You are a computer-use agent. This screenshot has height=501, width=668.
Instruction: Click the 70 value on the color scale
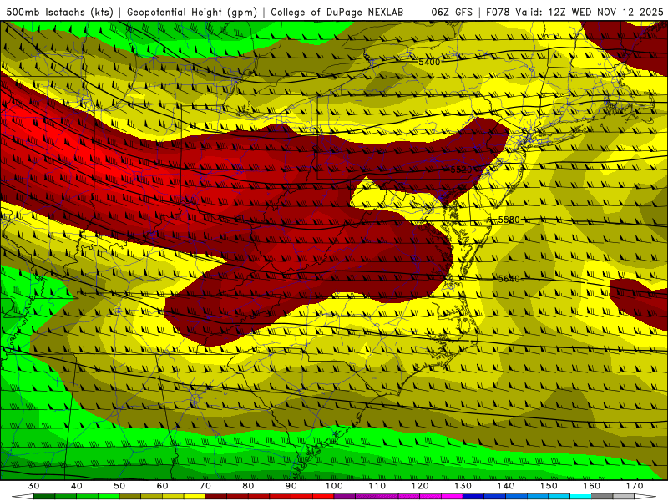pos(205,486)
